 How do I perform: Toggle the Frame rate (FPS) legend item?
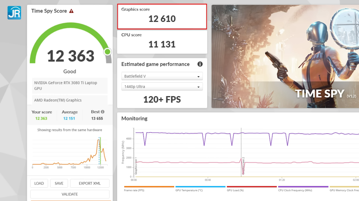pyautogui.click(x=149, y=189)
